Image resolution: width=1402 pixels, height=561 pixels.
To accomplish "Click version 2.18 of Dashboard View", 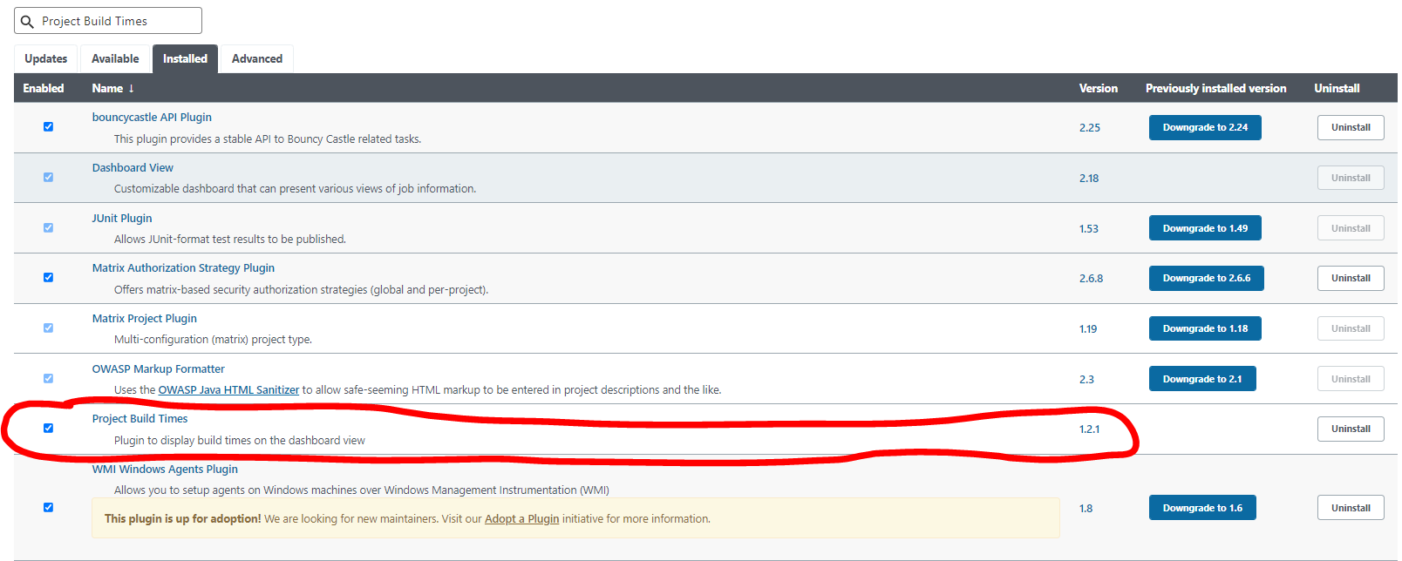I will click(x=1089, y=178).
